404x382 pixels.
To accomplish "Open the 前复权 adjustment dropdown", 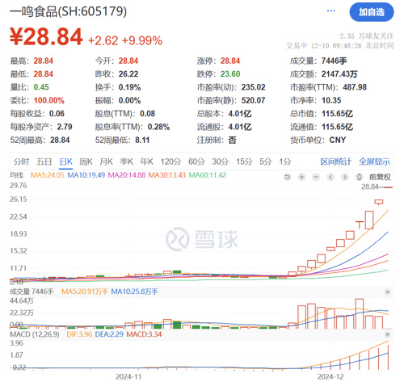I will pos(380,177).
